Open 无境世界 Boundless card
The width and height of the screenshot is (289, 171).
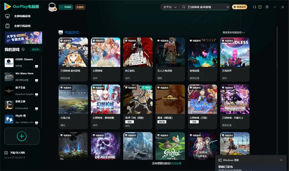pyautogui.click(x=235, y=59)
